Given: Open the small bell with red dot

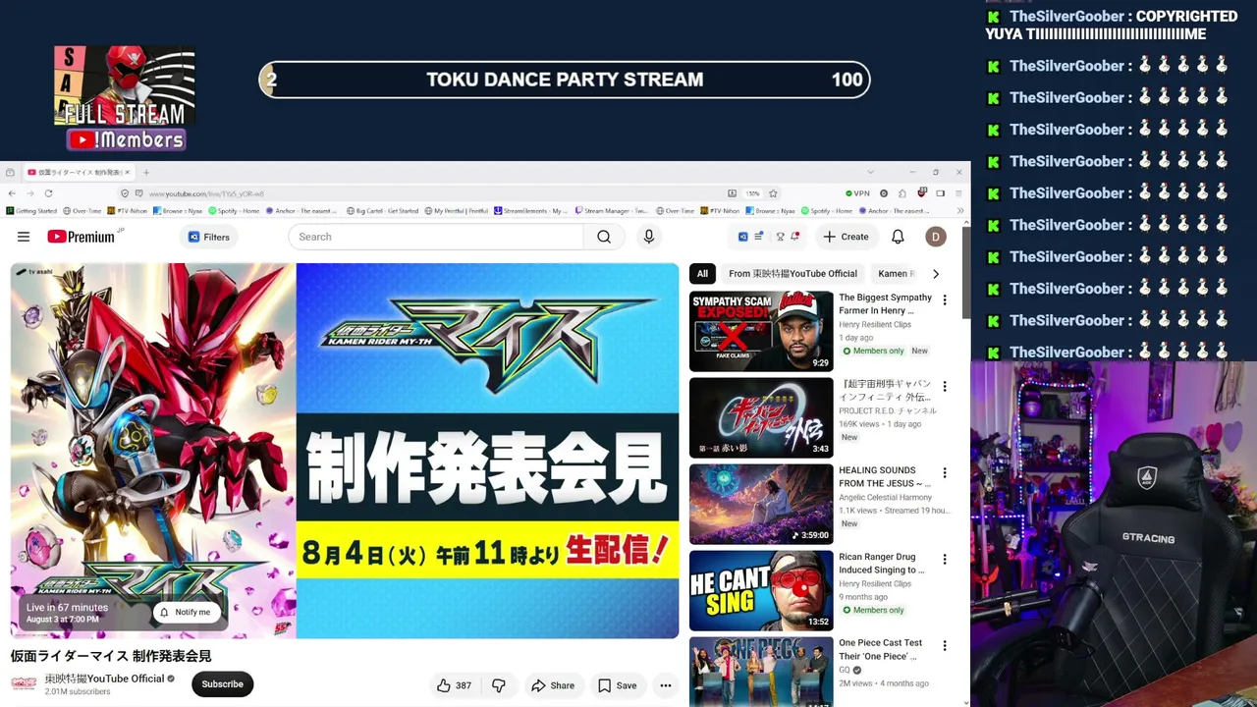Looking at the screenshot, I should (x=795, y=237).
